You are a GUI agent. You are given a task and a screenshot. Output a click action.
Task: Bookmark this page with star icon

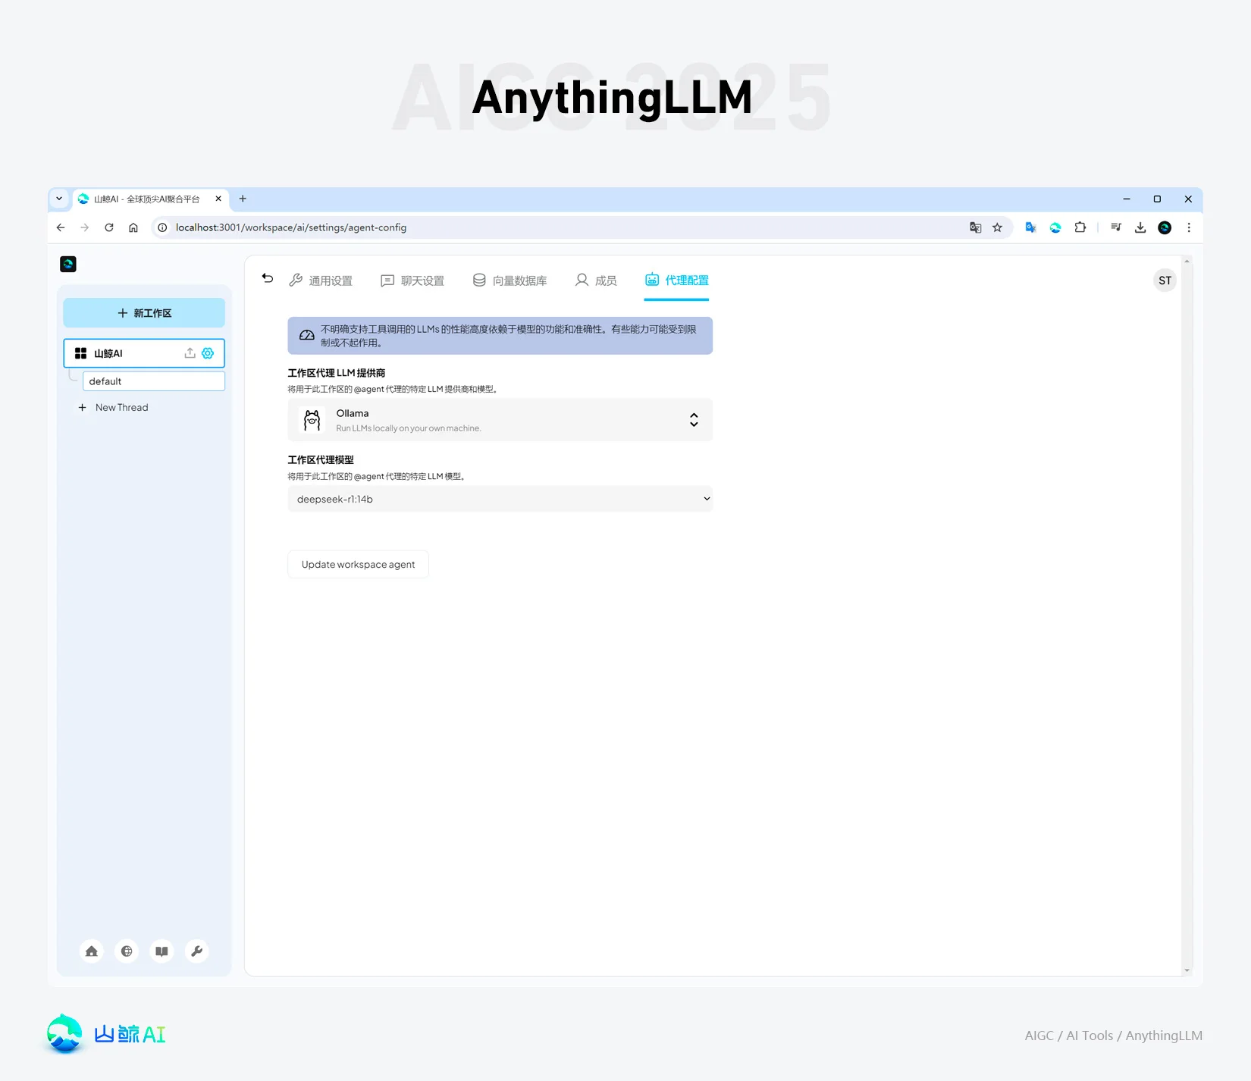click(x=998, y=227)
